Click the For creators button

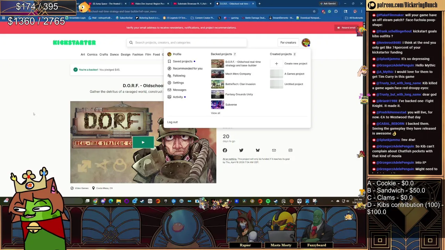click(x=288, y=42)
